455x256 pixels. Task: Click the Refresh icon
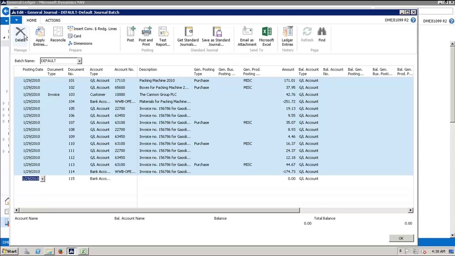[307, 35]
